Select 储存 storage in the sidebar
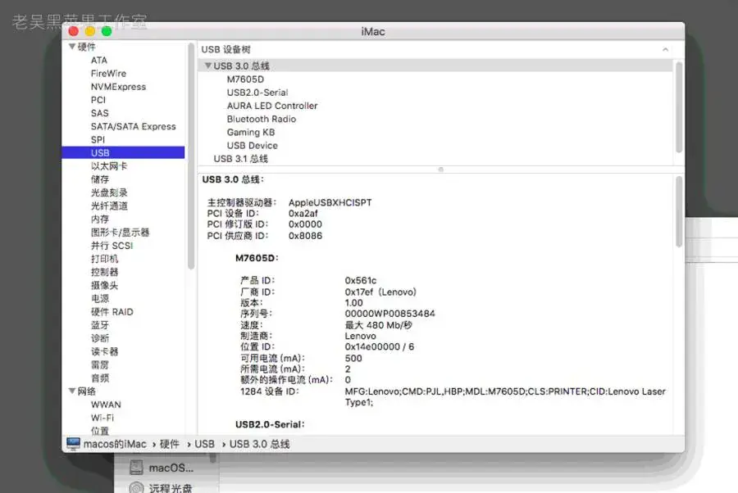The height and width of the screenshot is (493, 738). (100, 179)
